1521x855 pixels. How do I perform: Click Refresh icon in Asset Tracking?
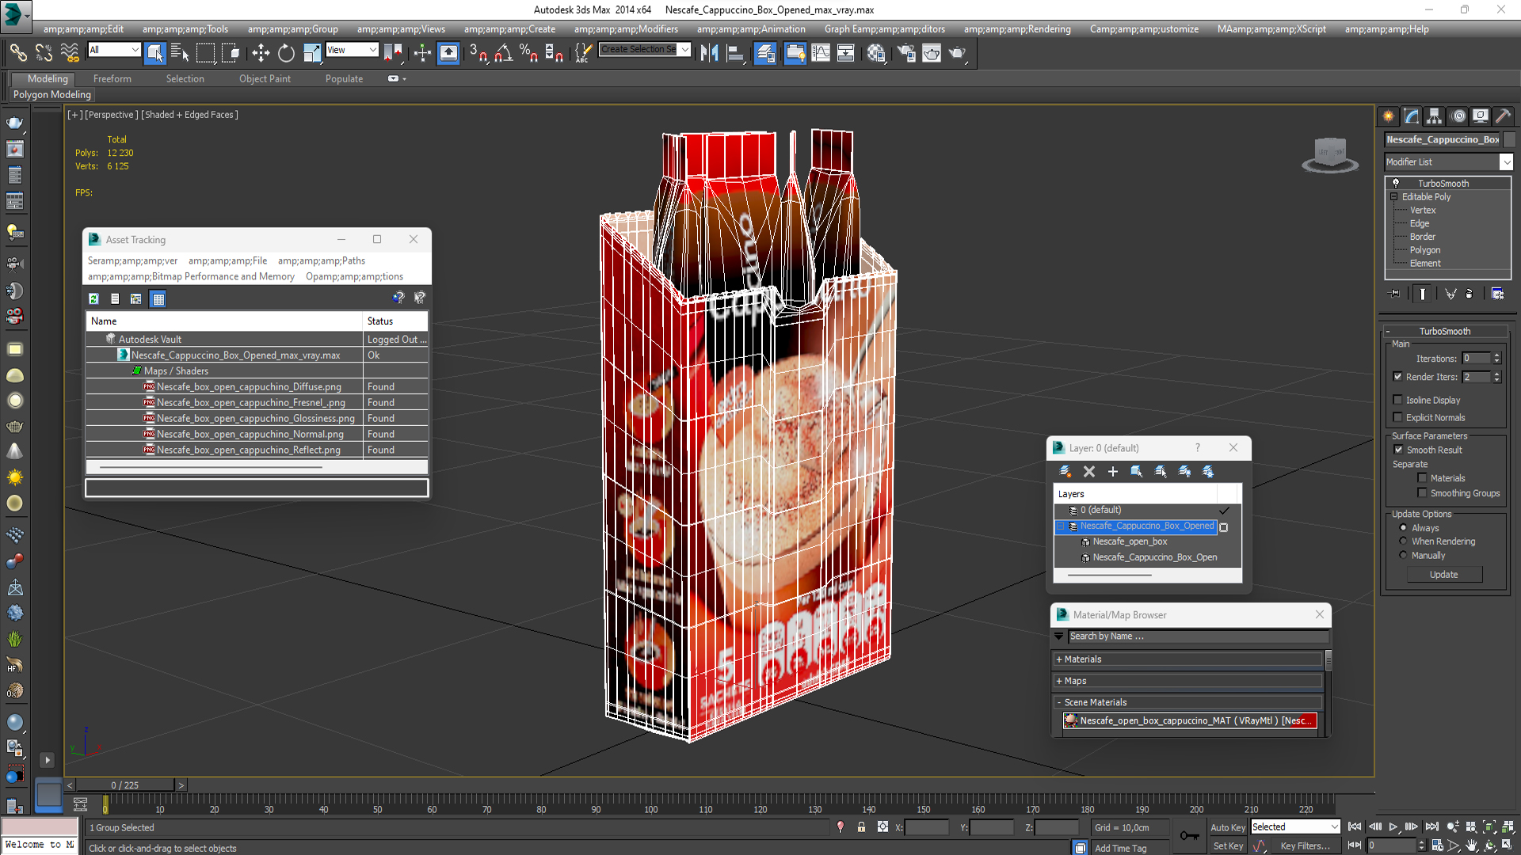coord(93,298)
